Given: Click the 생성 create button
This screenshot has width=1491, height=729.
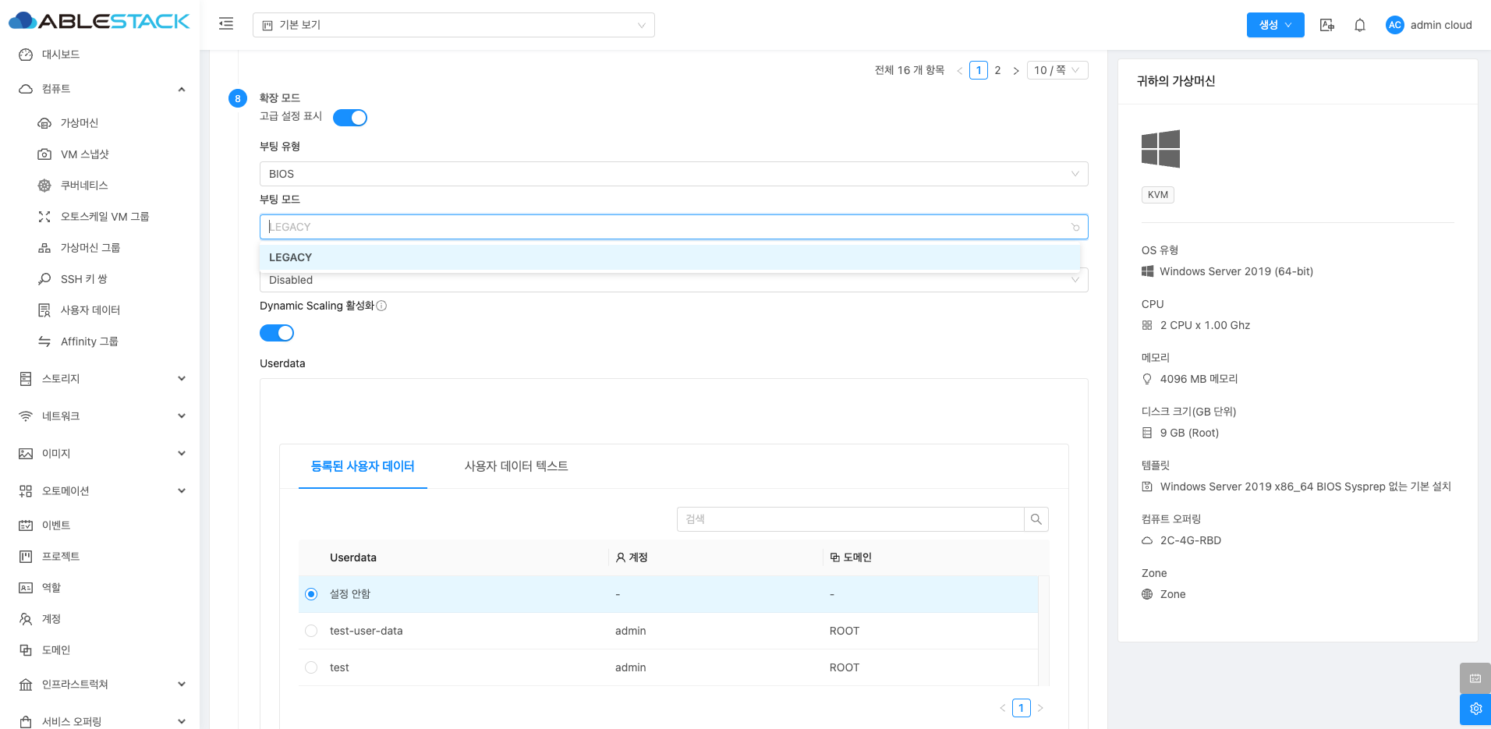Looking at the screenshot, I should pos(1274,25).
